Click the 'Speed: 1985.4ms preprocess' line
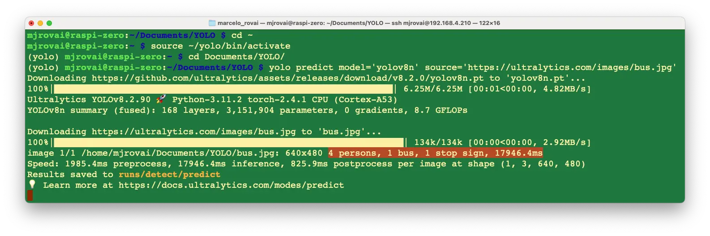The height and width of the screenshot is (236, 710). [306, 164]
